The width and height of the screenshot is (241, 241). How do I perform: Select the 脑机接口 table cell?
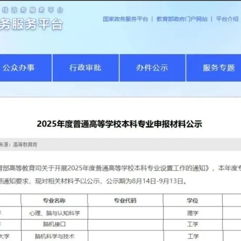pos(55,224)
